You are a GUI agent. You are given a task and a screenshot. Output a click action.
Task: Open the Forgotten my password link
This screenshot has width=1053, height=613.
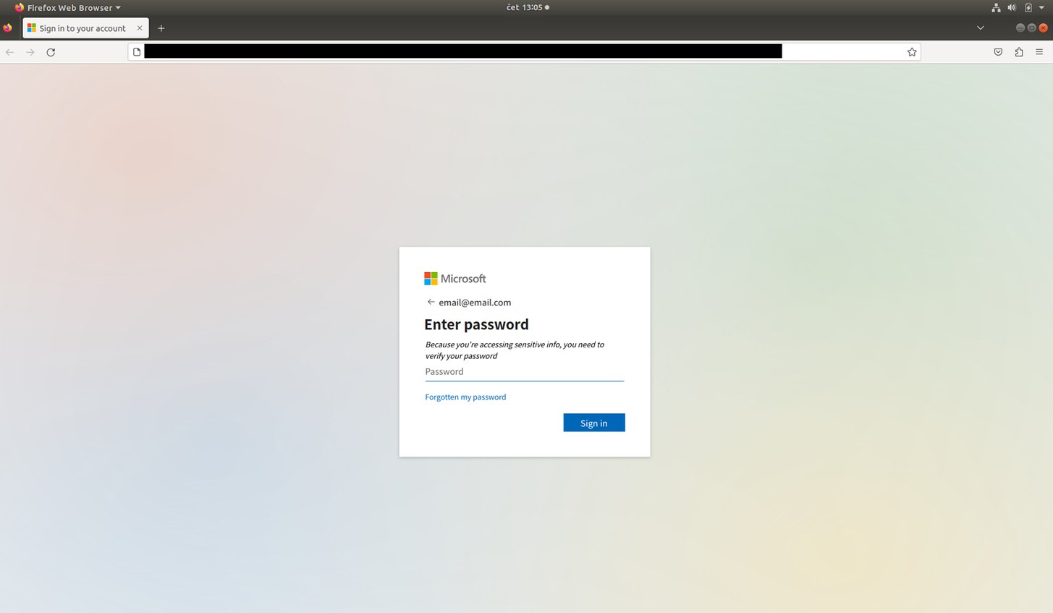[x=465, y=397]
